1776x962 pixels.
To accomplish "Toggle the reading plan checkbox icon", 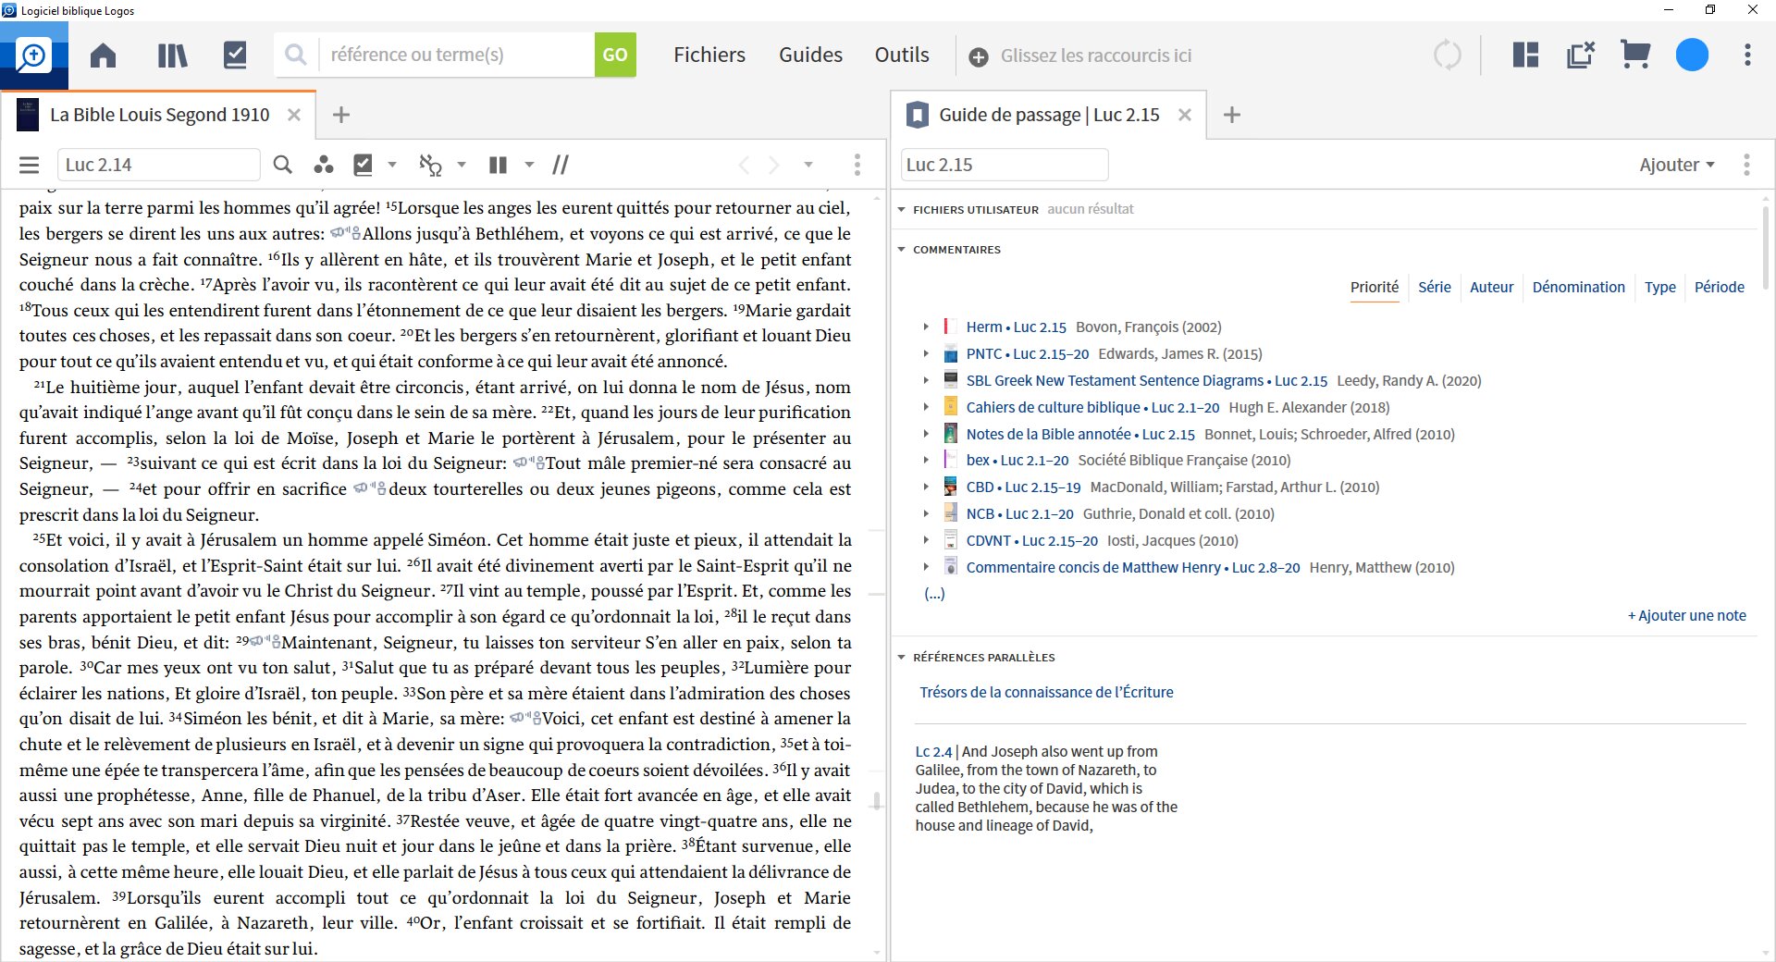I will point(364,165).
